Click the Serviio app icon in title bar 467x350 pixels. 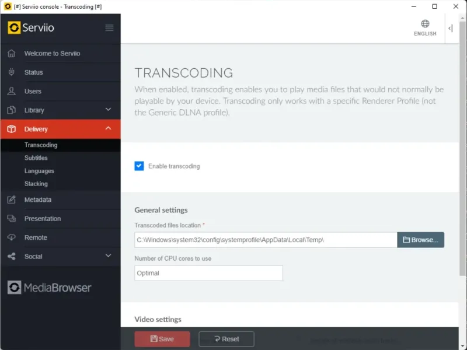point(8,6)
